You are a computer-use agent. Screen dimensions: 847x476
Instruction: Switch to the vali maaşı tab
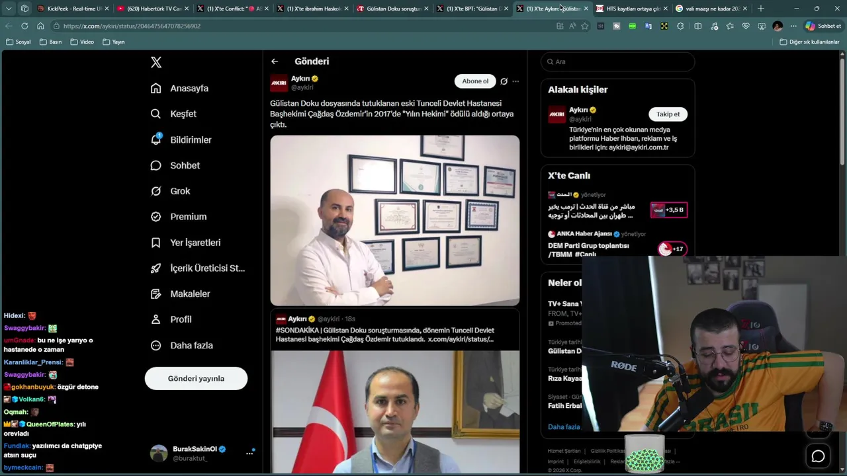click(x=711, y=9)
